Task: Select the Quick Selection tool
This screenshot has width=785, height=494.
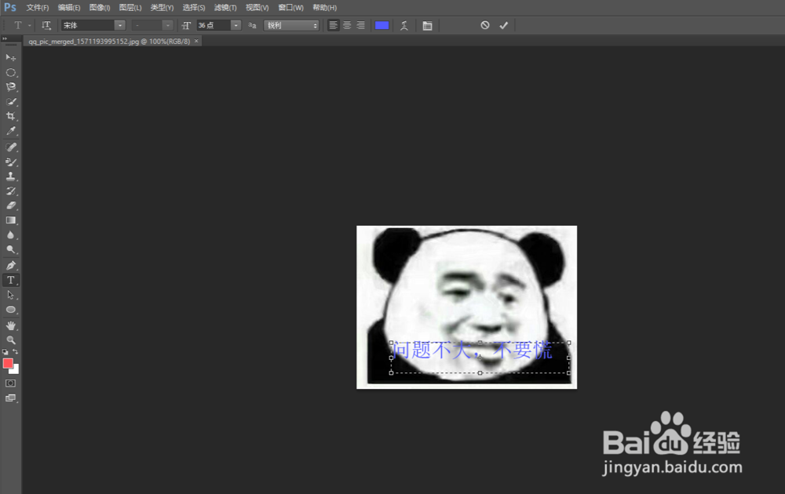Action: point(10,101)
